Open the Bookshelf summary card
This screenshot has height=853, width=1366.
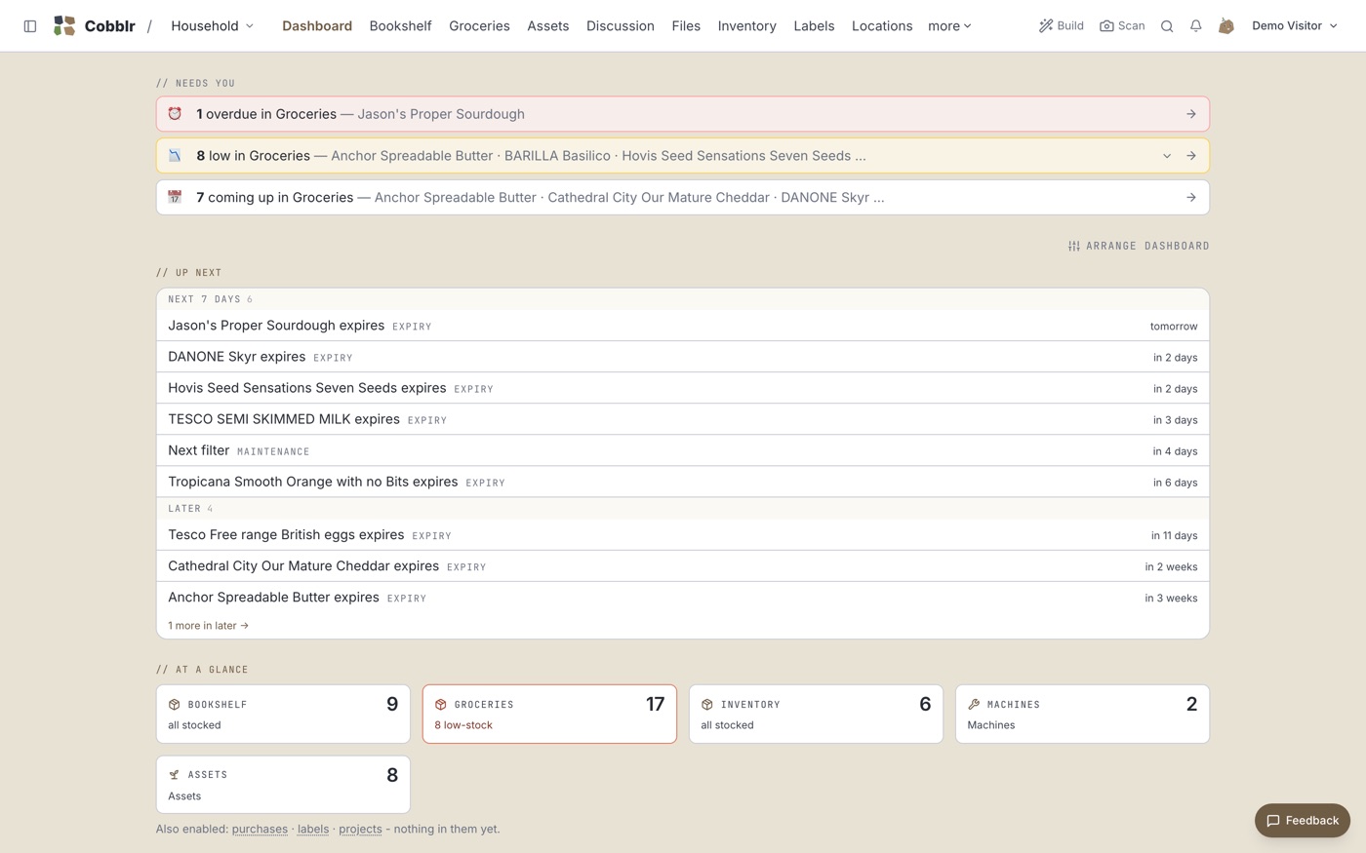click(283, 715)
